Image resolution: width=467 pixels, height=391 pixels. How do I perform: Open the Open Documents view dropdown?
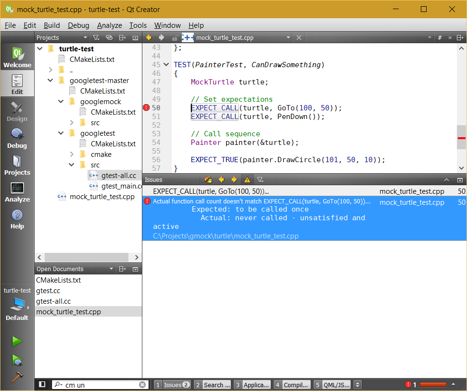click(75, 269)
